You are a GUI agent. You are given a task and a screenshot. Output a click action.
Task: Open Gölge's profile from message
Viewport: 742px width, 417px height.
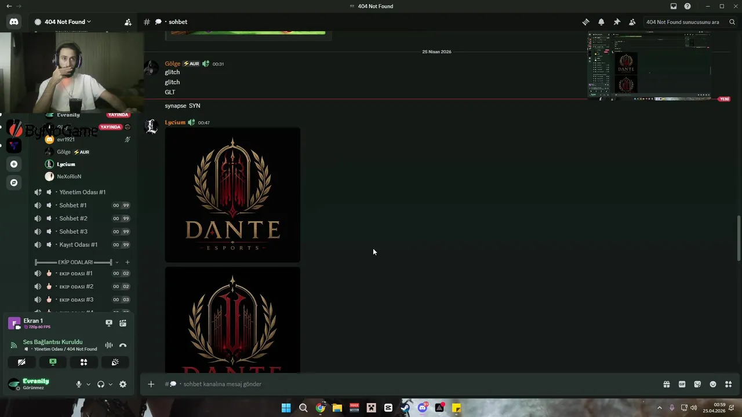(172, 64)
